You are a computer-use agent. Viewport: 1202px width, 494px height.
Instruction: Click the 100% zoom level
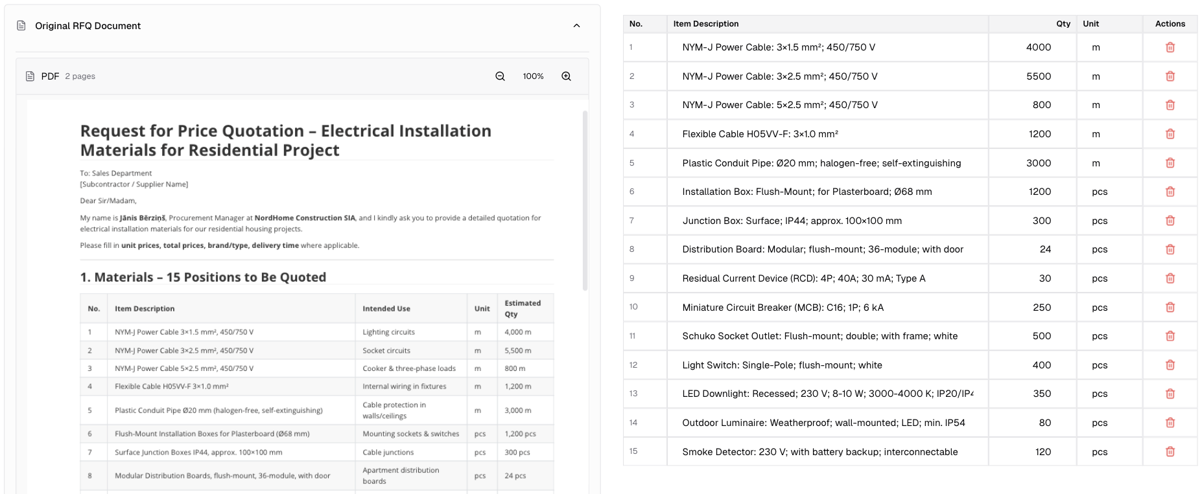[533, 76]
